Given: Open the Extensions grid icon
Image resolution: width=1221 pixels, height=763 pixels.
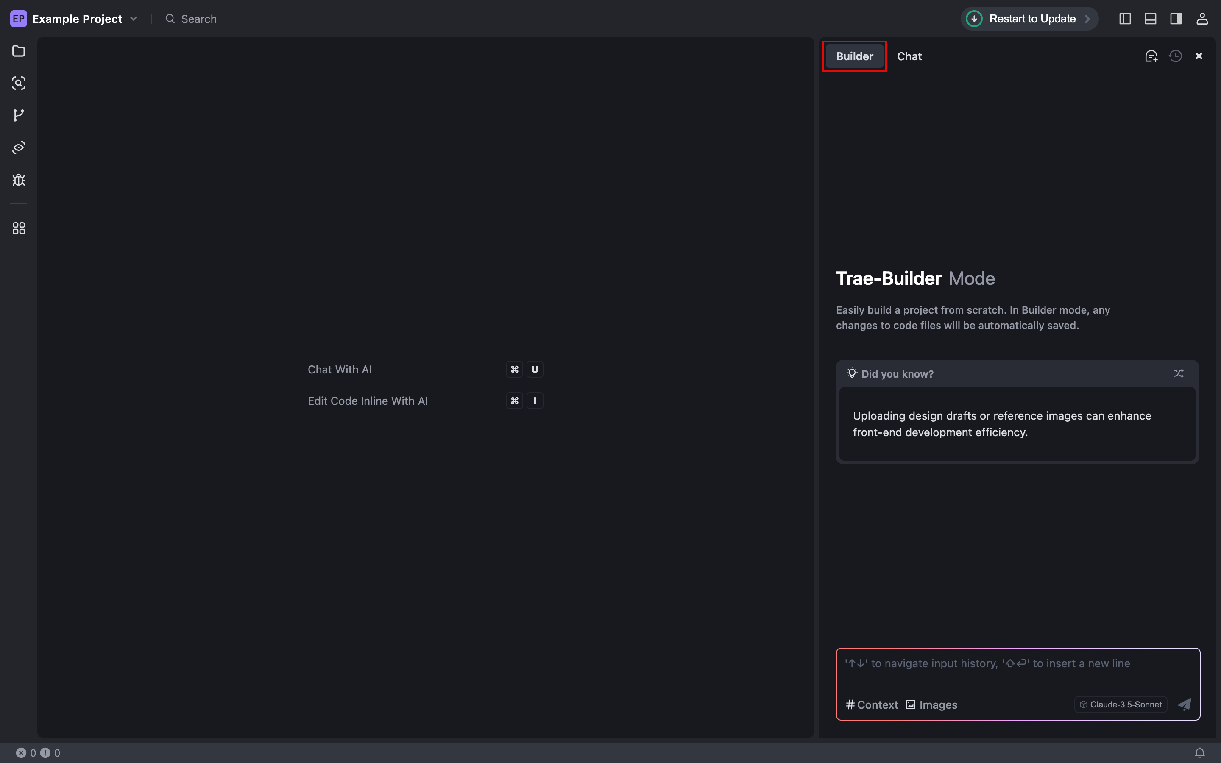Looking at the screenshot, I should pos(19,228).
